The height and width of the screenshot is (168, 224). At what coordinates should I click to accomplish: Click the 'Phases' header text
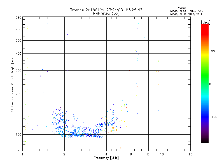coord(181,8)
